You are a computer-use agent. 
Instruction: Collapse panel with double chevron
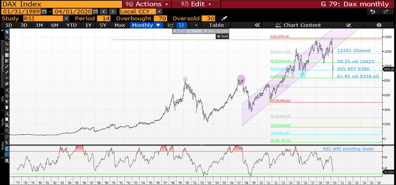(x=257, y=25)
